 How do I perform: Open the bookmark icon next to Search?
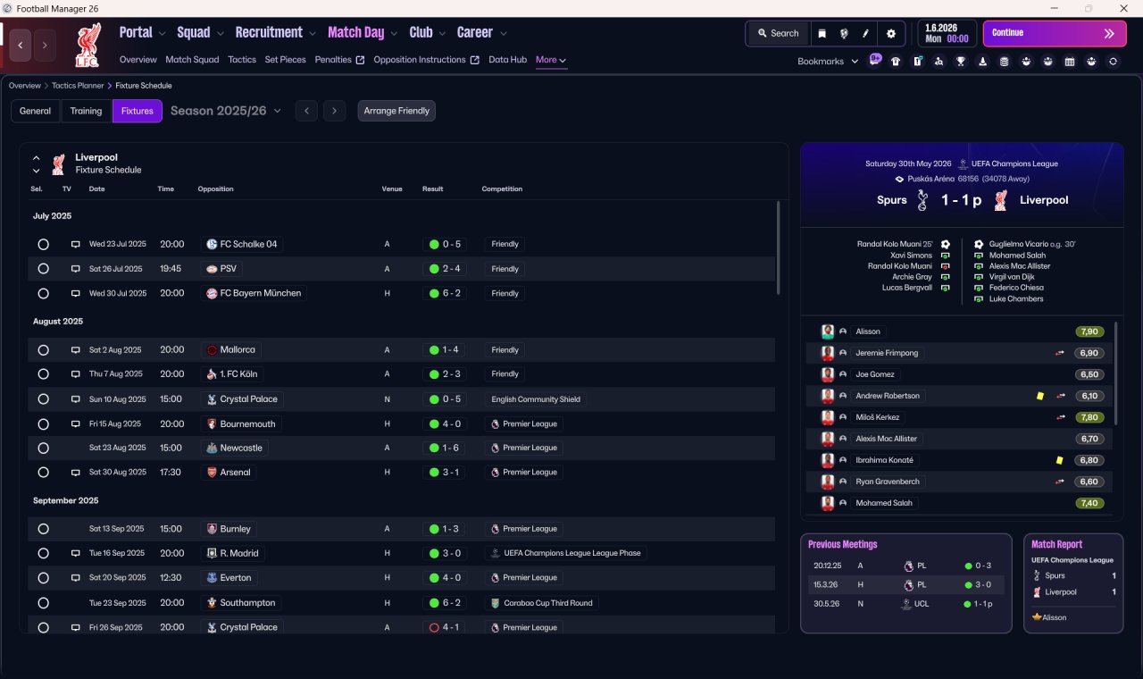pos(822,33)
